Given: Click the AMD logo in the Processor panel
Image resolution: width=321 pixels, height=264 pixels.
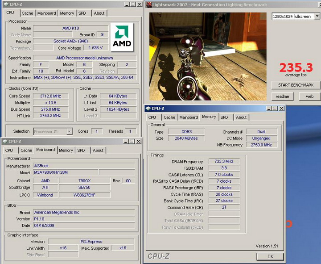Looking at the screenshot, I should click(122, 37).
